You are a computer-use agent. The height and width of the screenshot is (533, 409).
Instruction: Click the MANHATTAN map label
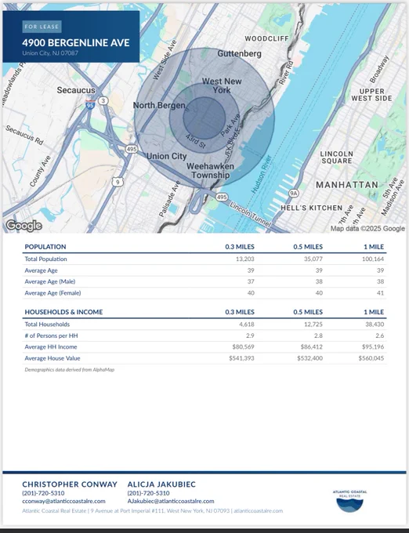(x=347, y=185)
